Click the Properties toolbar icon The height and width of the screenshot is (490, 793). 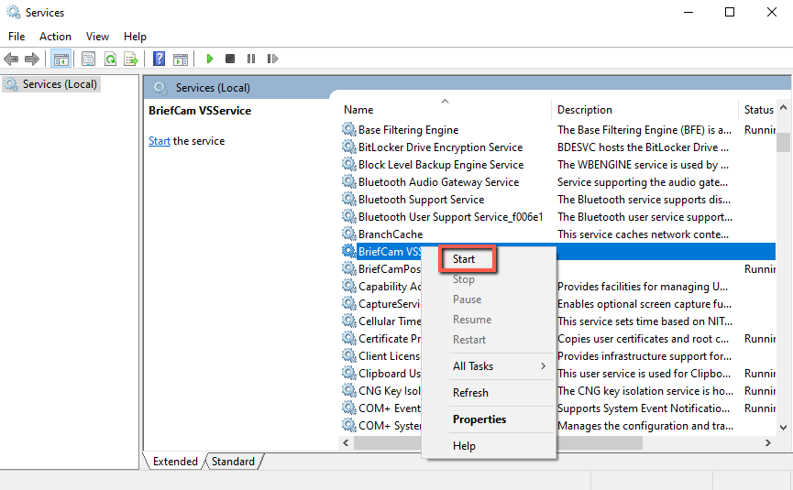point(89,60)
